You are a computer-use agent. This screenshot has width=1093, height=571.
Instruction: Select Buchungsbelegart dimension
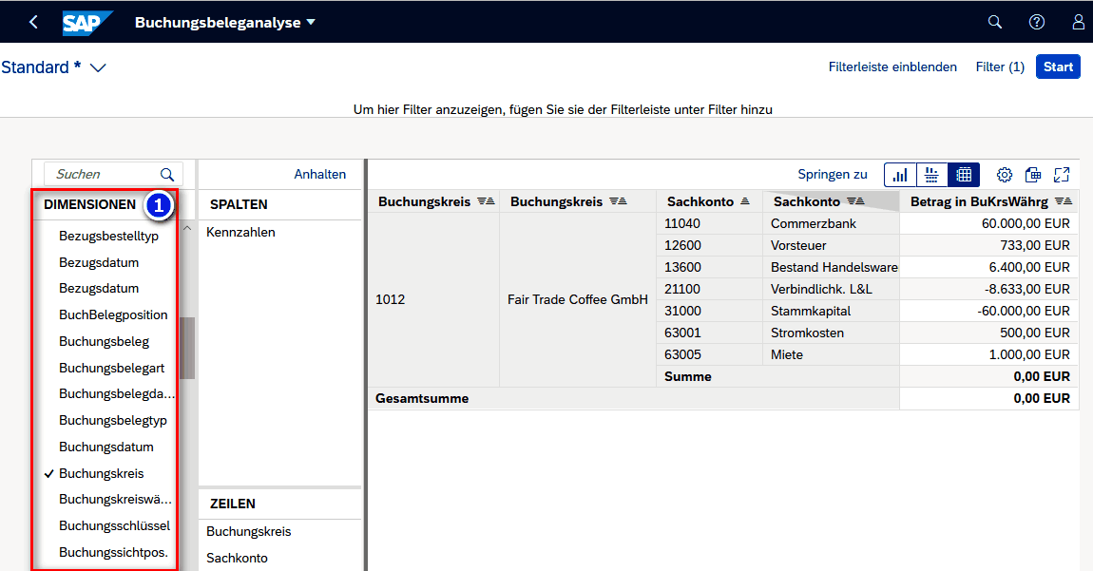[112, 368]
